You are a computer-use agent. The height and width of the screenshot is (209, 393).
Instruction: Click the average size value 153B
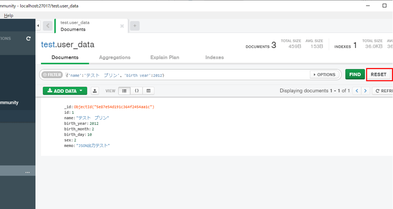pyautogui.click(x=317, y=47)
